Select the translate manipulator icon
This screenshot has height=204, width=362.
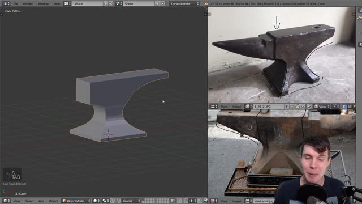click(118, 201)
